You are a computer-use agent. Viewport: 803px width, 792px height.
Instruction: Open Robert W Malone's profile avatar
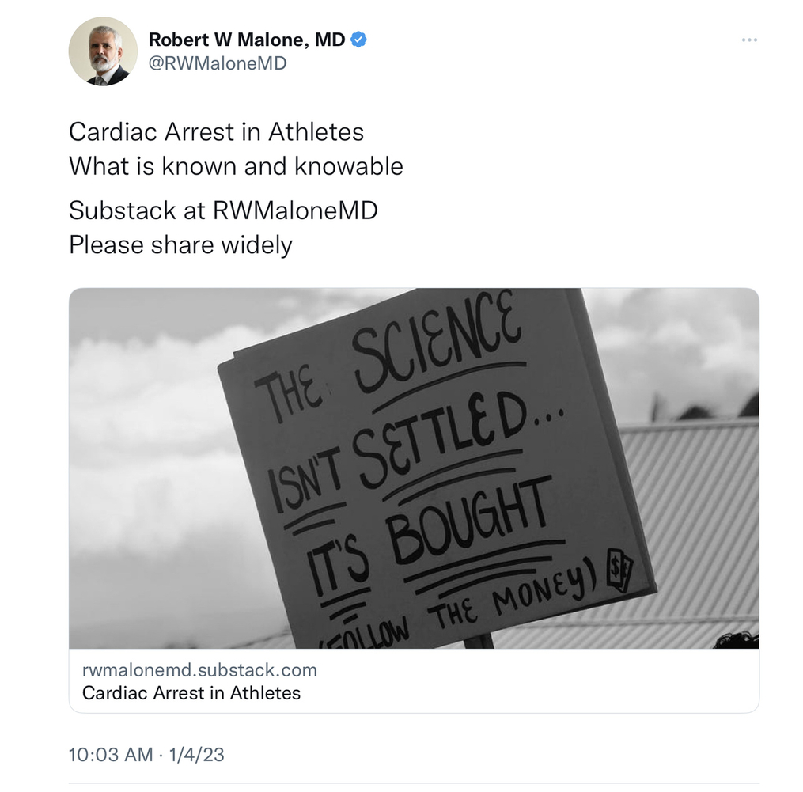click(103, 51)
